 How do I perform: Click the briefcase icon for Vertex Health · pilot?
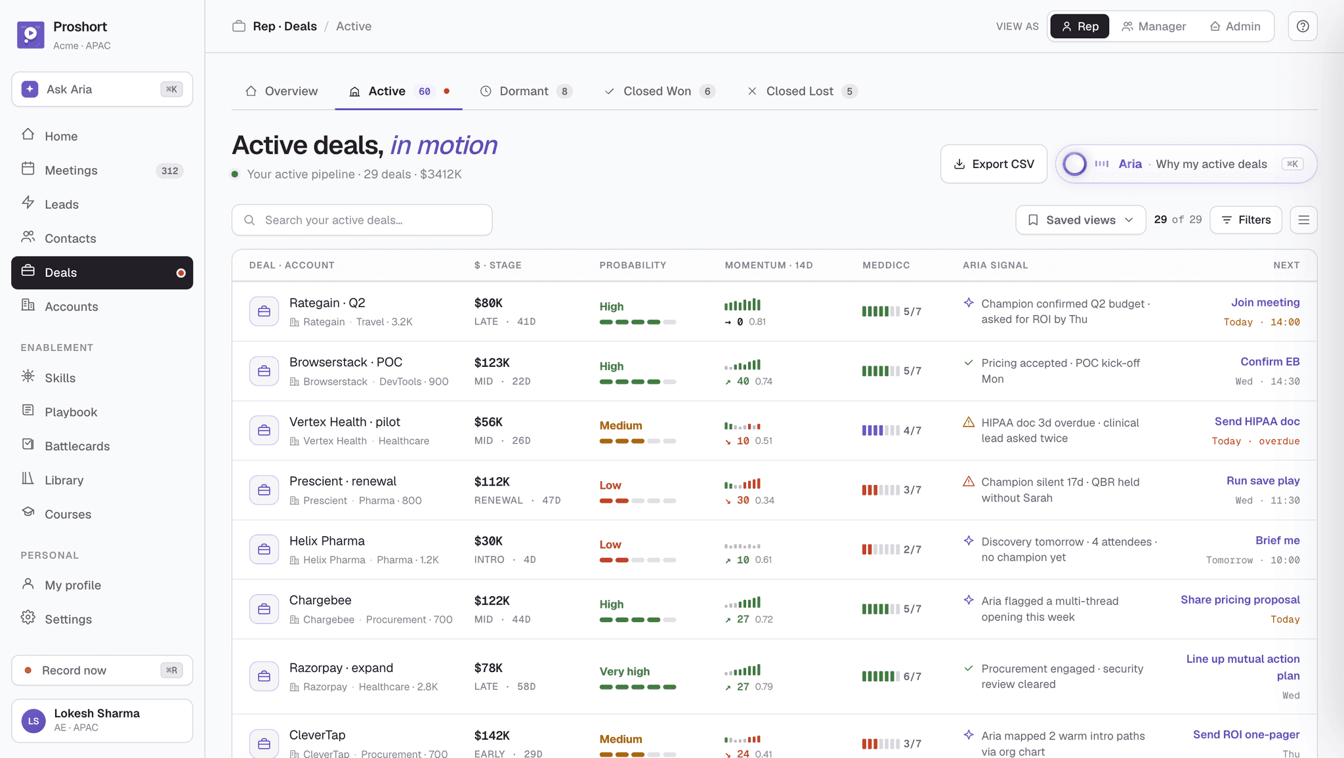(x=264, y=431)
